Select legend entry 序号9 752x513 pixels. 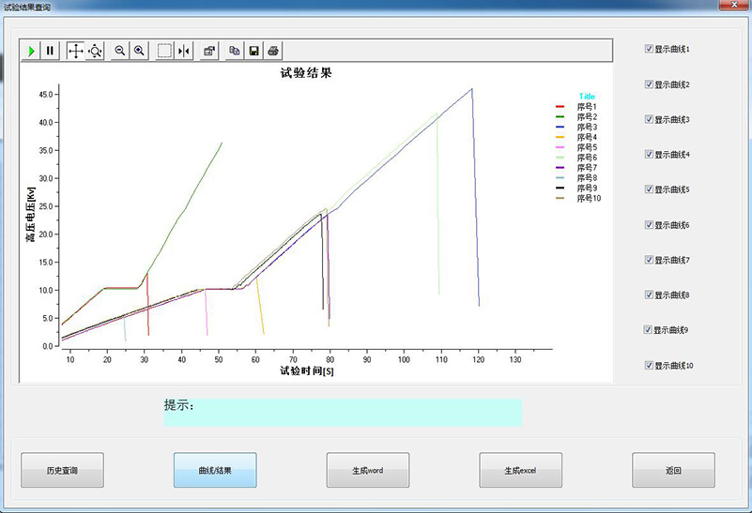tap(576, 188)
